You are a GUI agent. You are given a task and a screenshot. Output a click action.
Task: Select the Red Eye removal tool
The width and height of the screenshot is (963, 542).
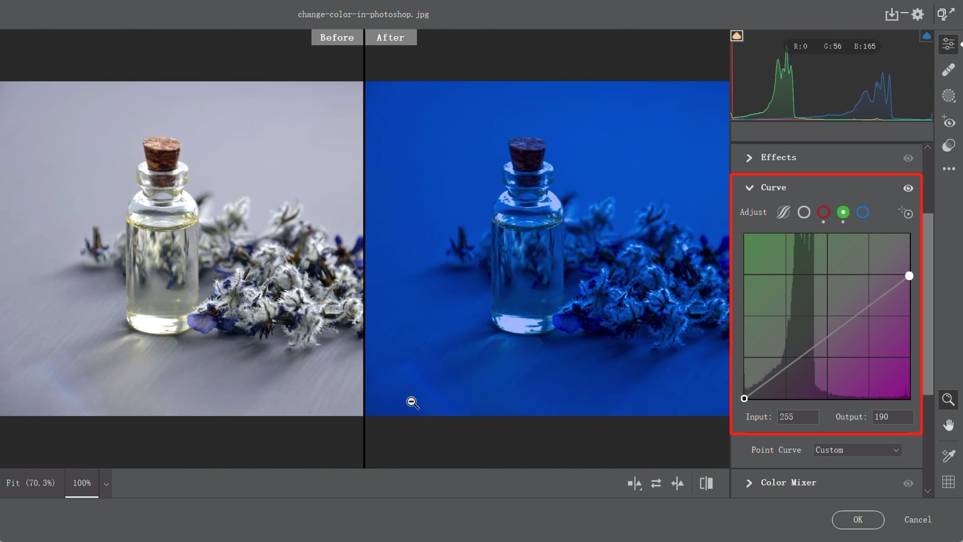(948, 121)
